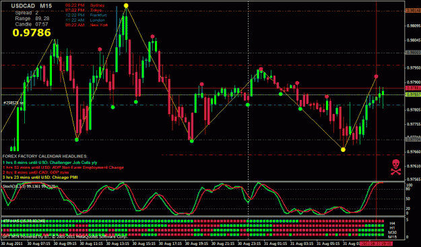The image size is (421, 247).
Task: Click the Stoch indicator label
Action: 29,186
